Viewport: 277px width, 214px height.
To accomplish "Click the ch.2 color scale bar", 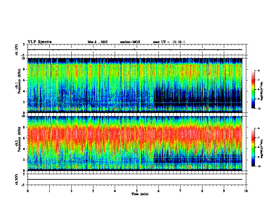I will [x=253, y=147].
